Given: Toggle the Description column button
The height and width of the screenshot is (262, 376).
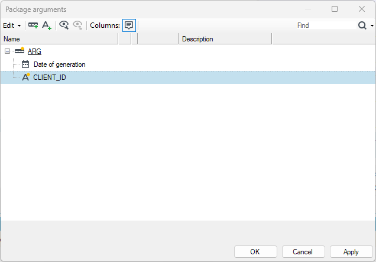Looking at the screenshot, I should click(x=129, y=25).
